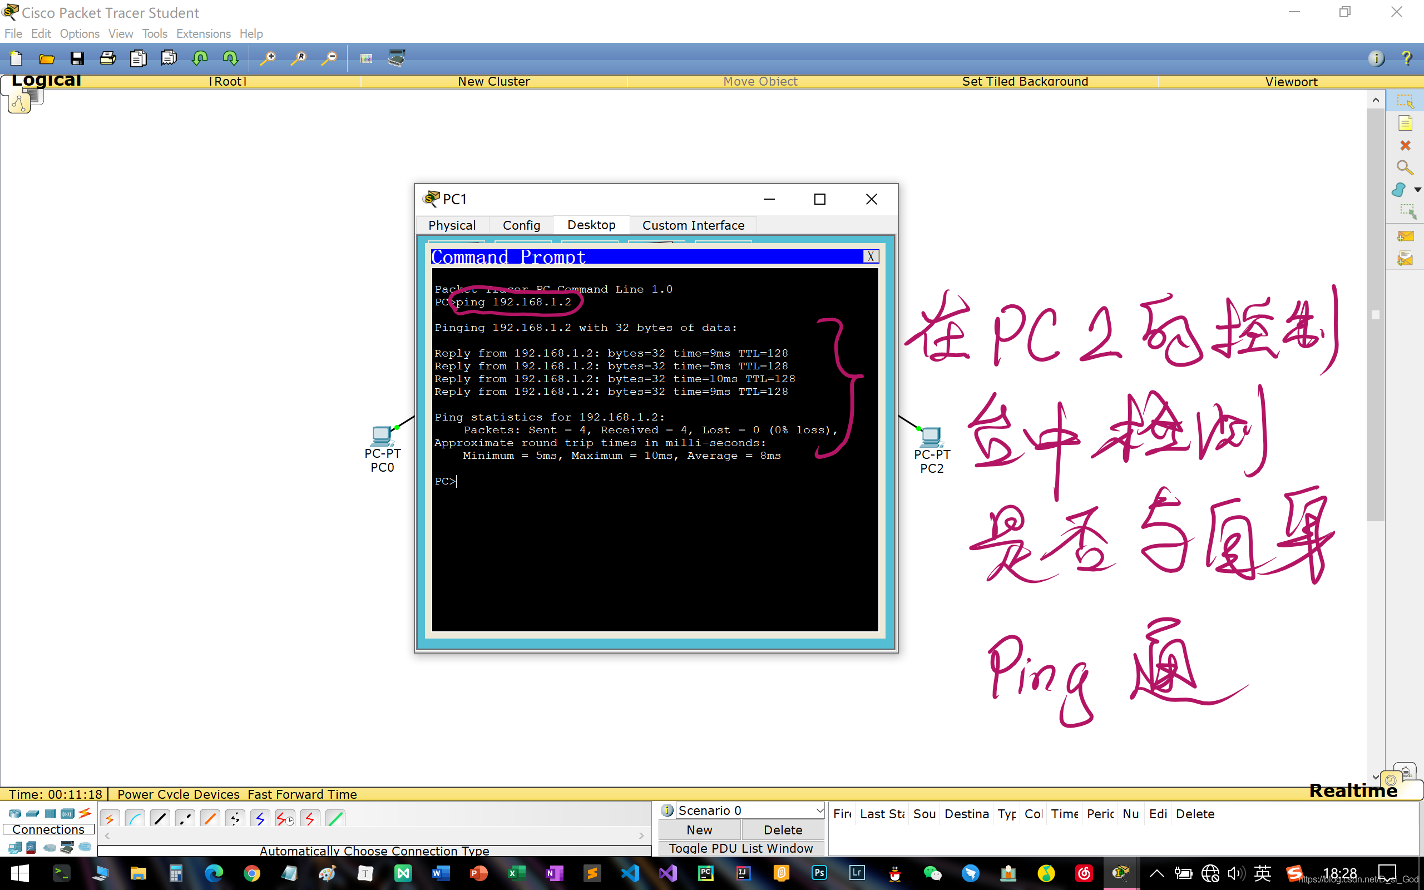Select Switches device category
Image resolution: width=1424 pixels, height=890 pixels.
click(x=32, y=813)
